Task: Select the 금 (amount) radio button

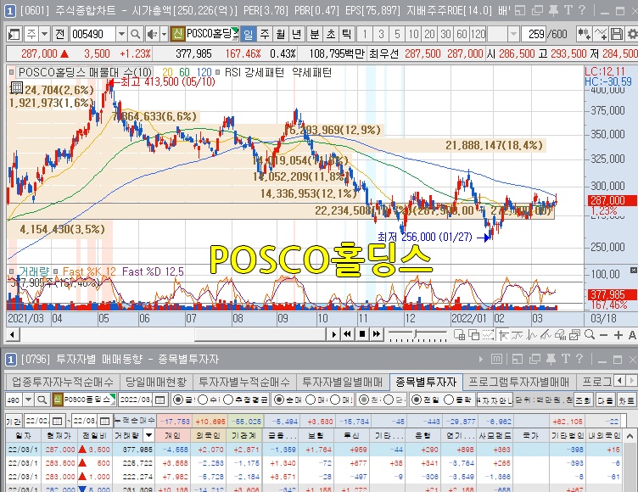Action: coord(178,400)
